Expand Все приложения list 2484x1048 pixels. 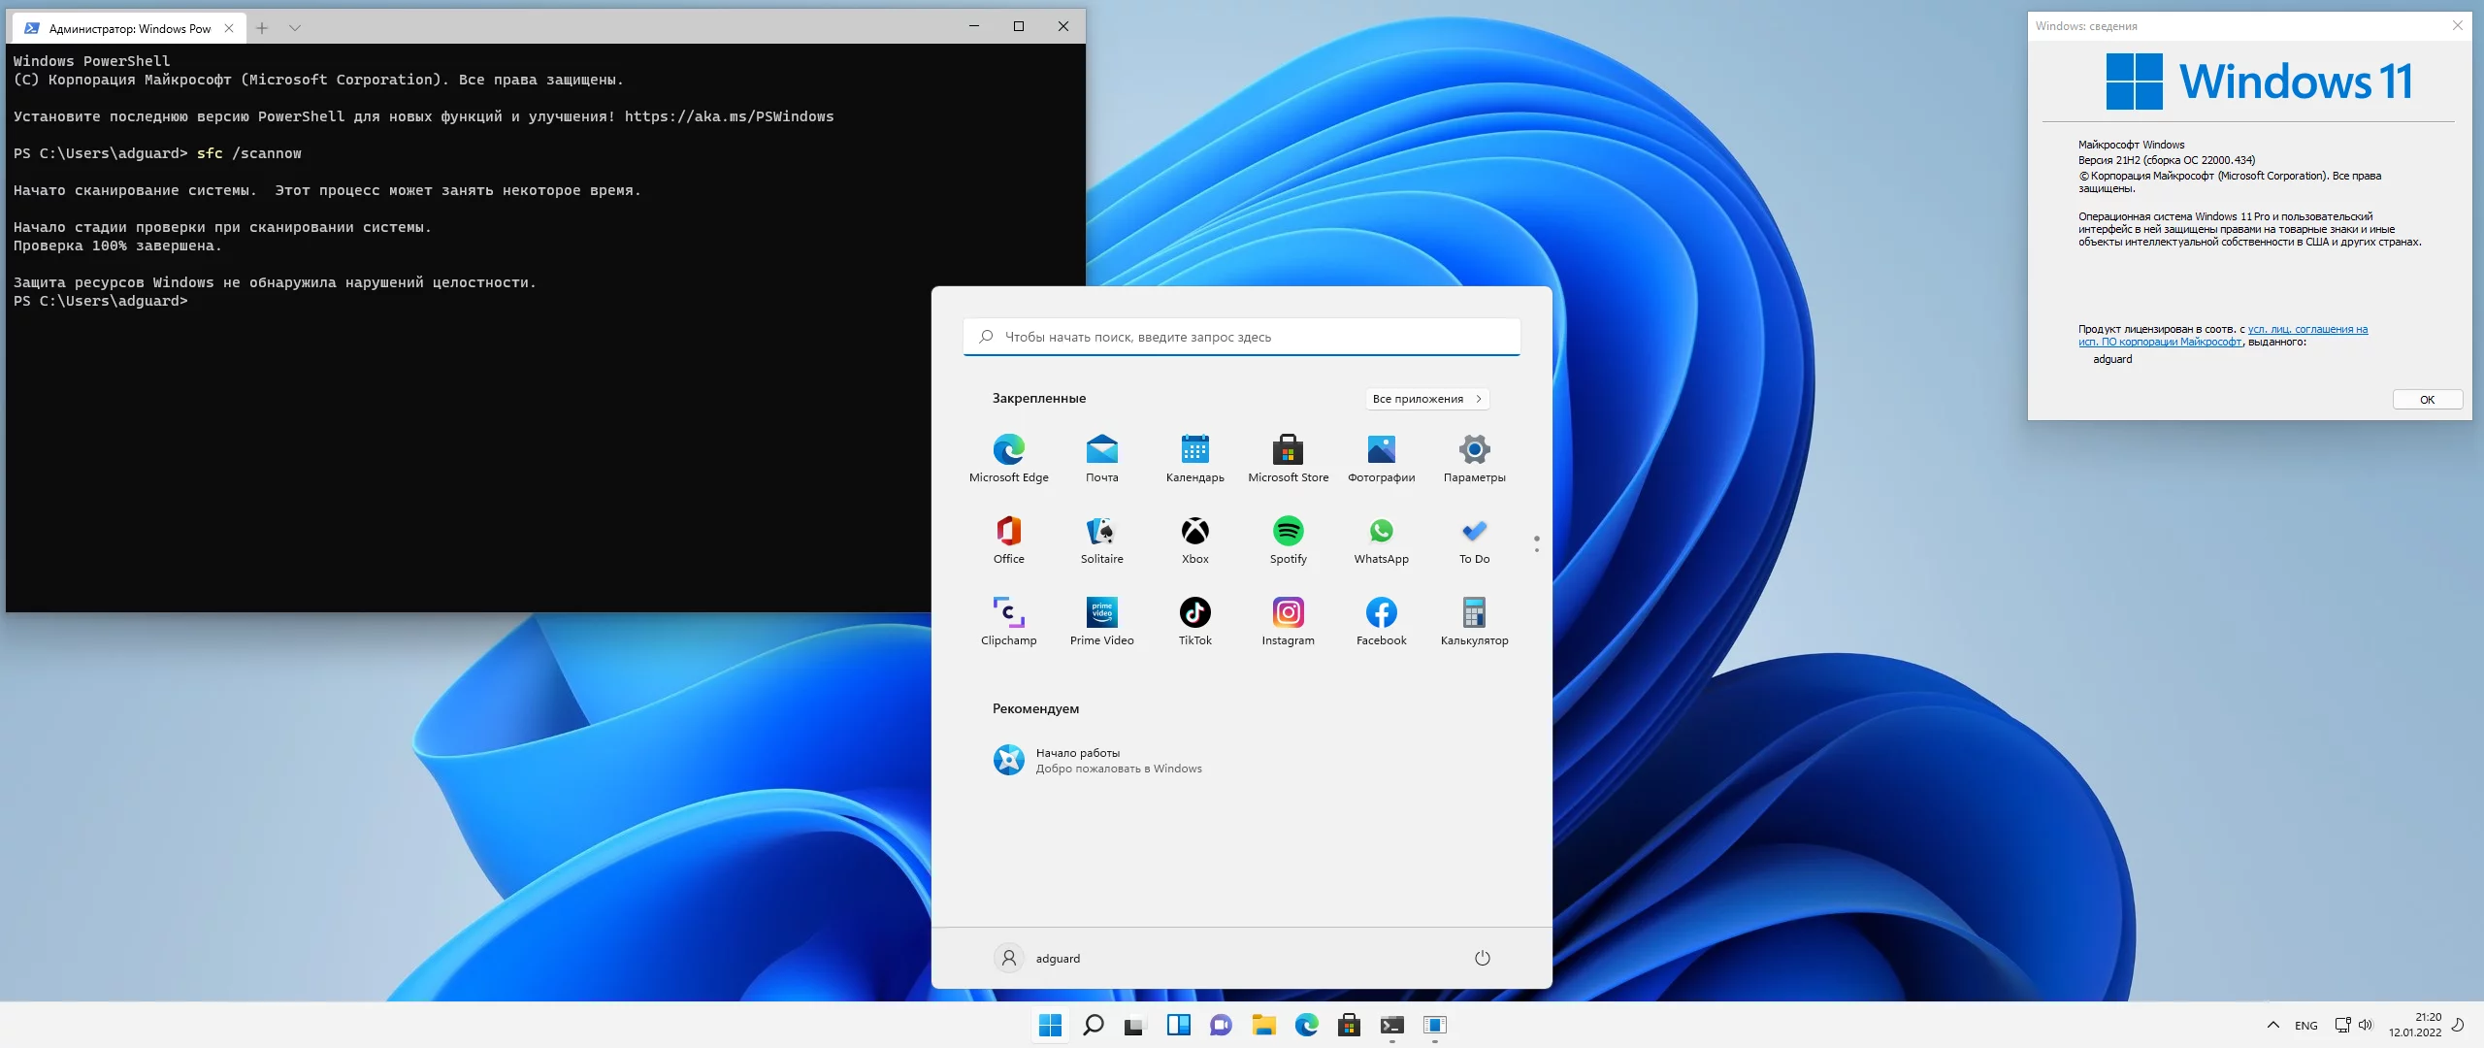click(1426, 399)
